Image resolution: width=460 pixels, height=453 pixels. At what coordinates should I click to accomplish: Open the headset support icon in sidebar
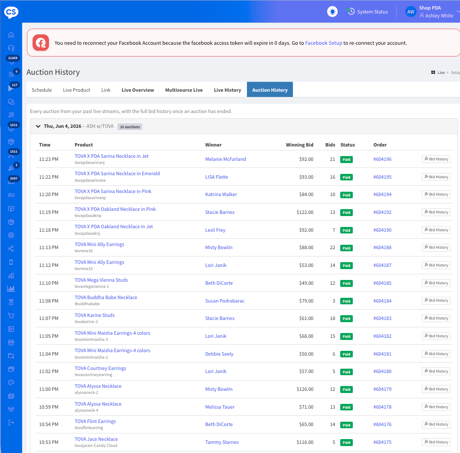point(11,48)
